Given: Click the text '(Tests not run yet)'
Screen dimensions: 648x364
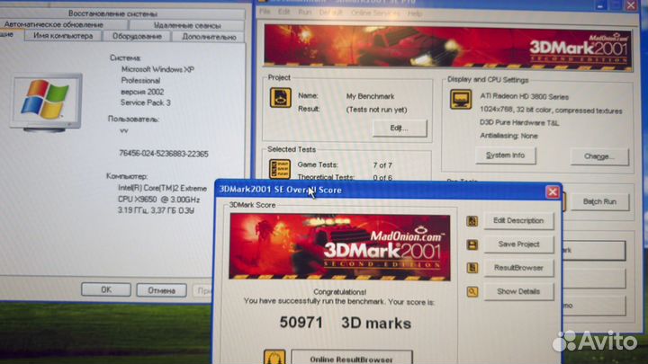Looking at the screenshot, I should [x=376, y=110].
